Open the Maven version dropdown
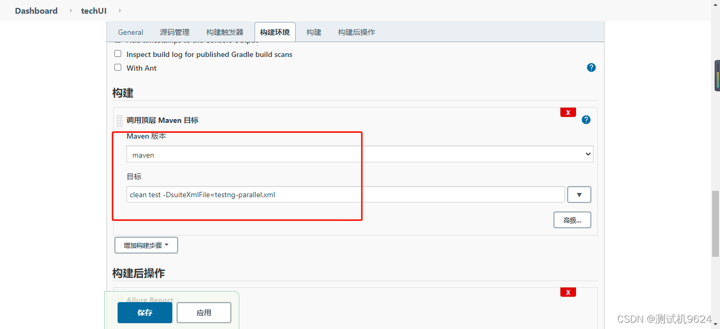 point(360,154)
